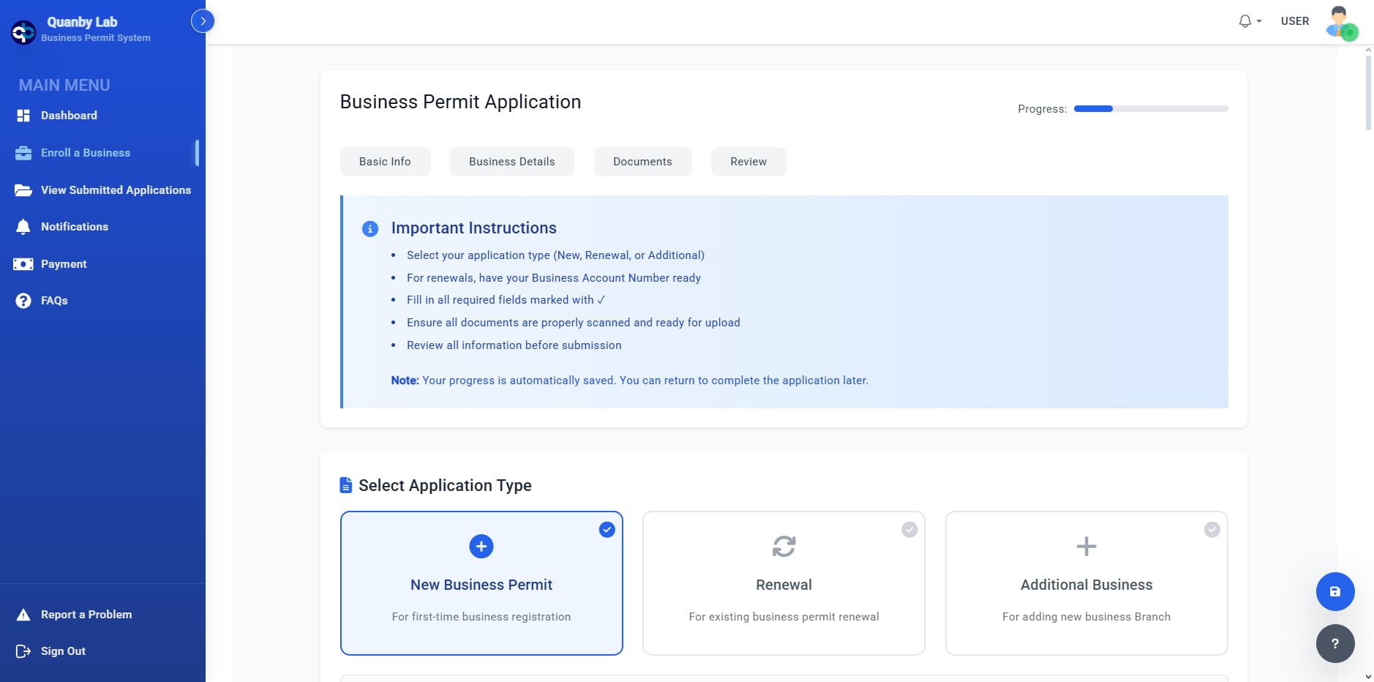
Task: Open the user avatar menu
Action: (1338, 21)
